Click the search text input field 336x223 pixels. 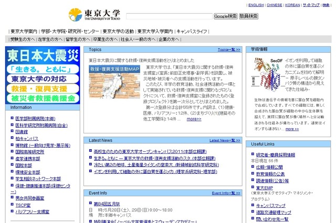[169, 16]
